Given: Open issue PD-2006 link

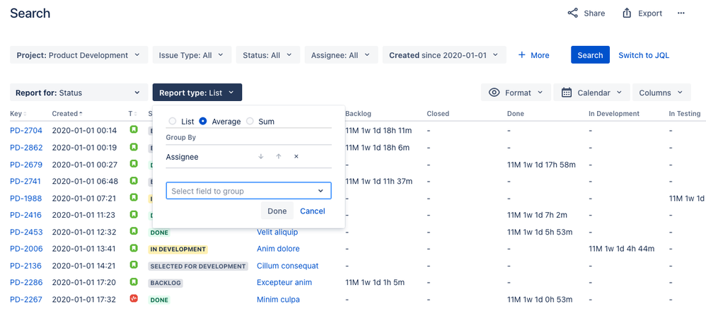Looking at the screenshot, I should (26, 248).
